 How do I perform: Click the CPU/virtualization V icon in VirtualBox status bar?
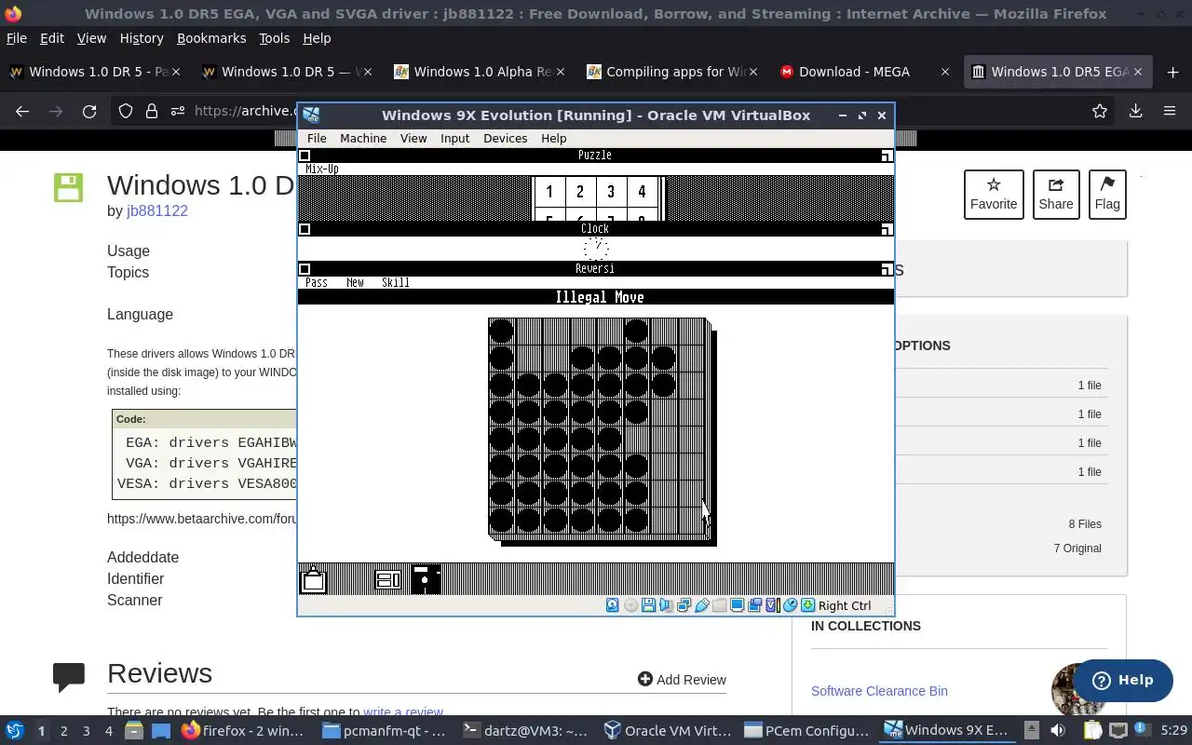[772, 605]
